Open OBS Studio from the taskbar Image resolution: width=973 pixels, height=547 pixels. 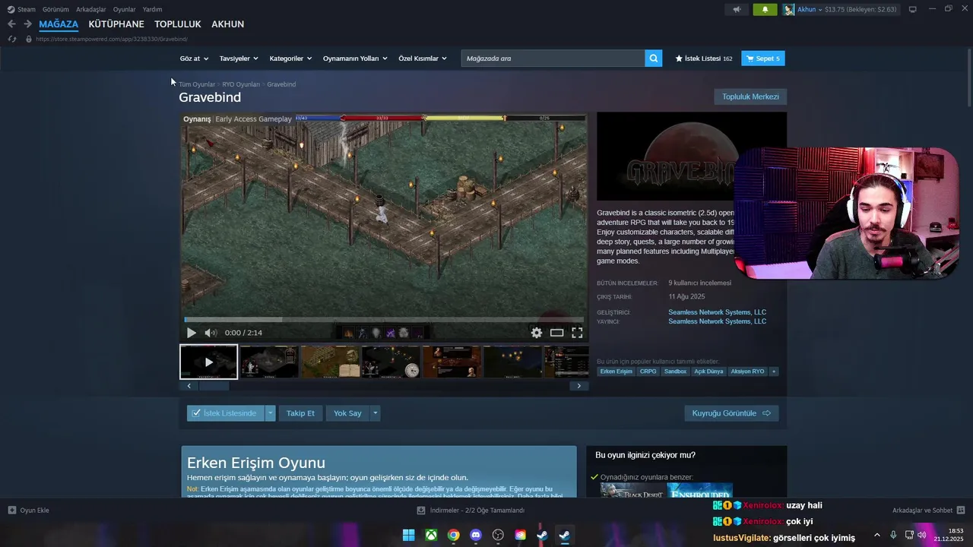[498, 535]
